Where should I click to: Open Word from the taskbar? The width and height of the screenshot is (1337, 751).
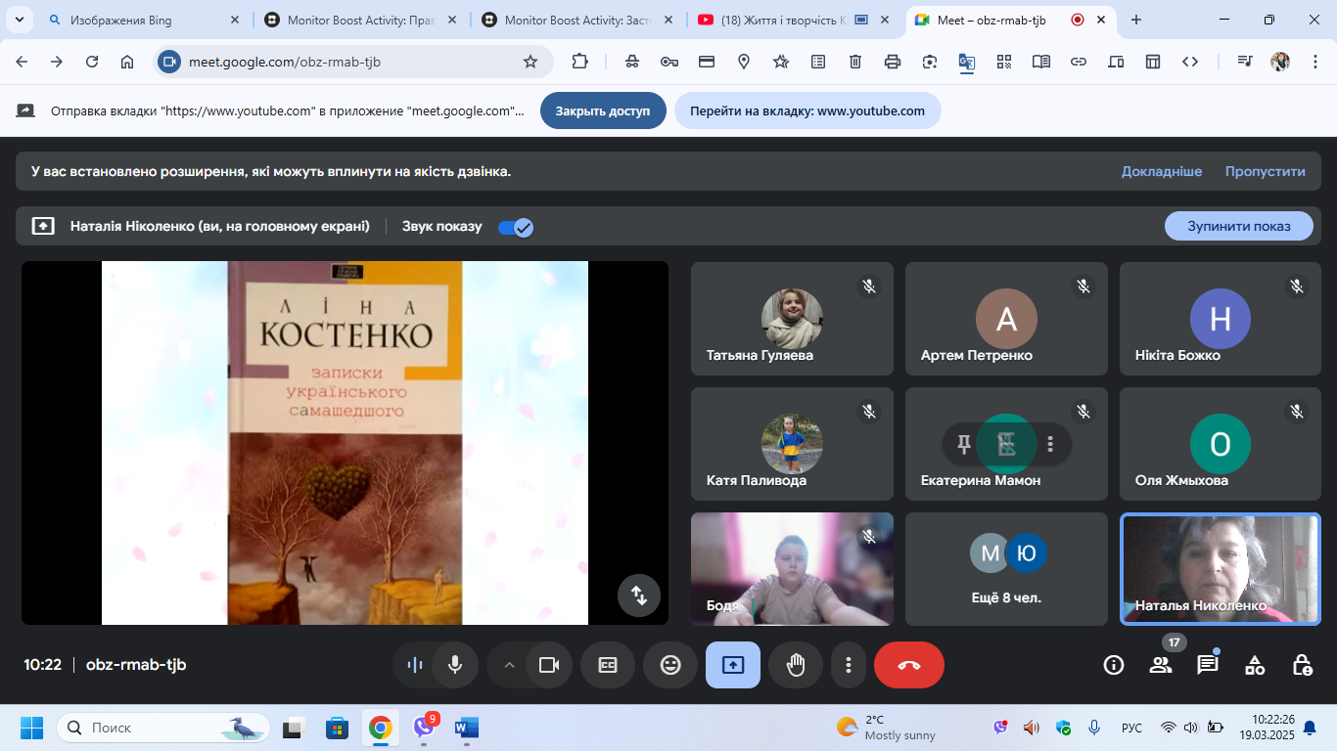click(467, 728)
